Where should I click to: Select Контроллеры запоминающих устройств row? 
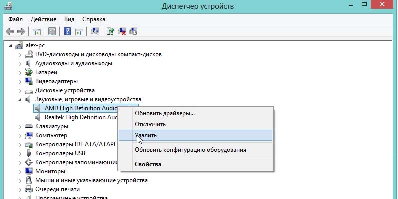click(x=76, y=162)
